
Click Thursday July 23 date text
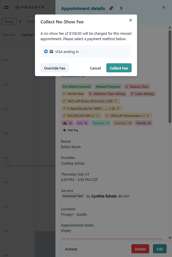(75, 174)
